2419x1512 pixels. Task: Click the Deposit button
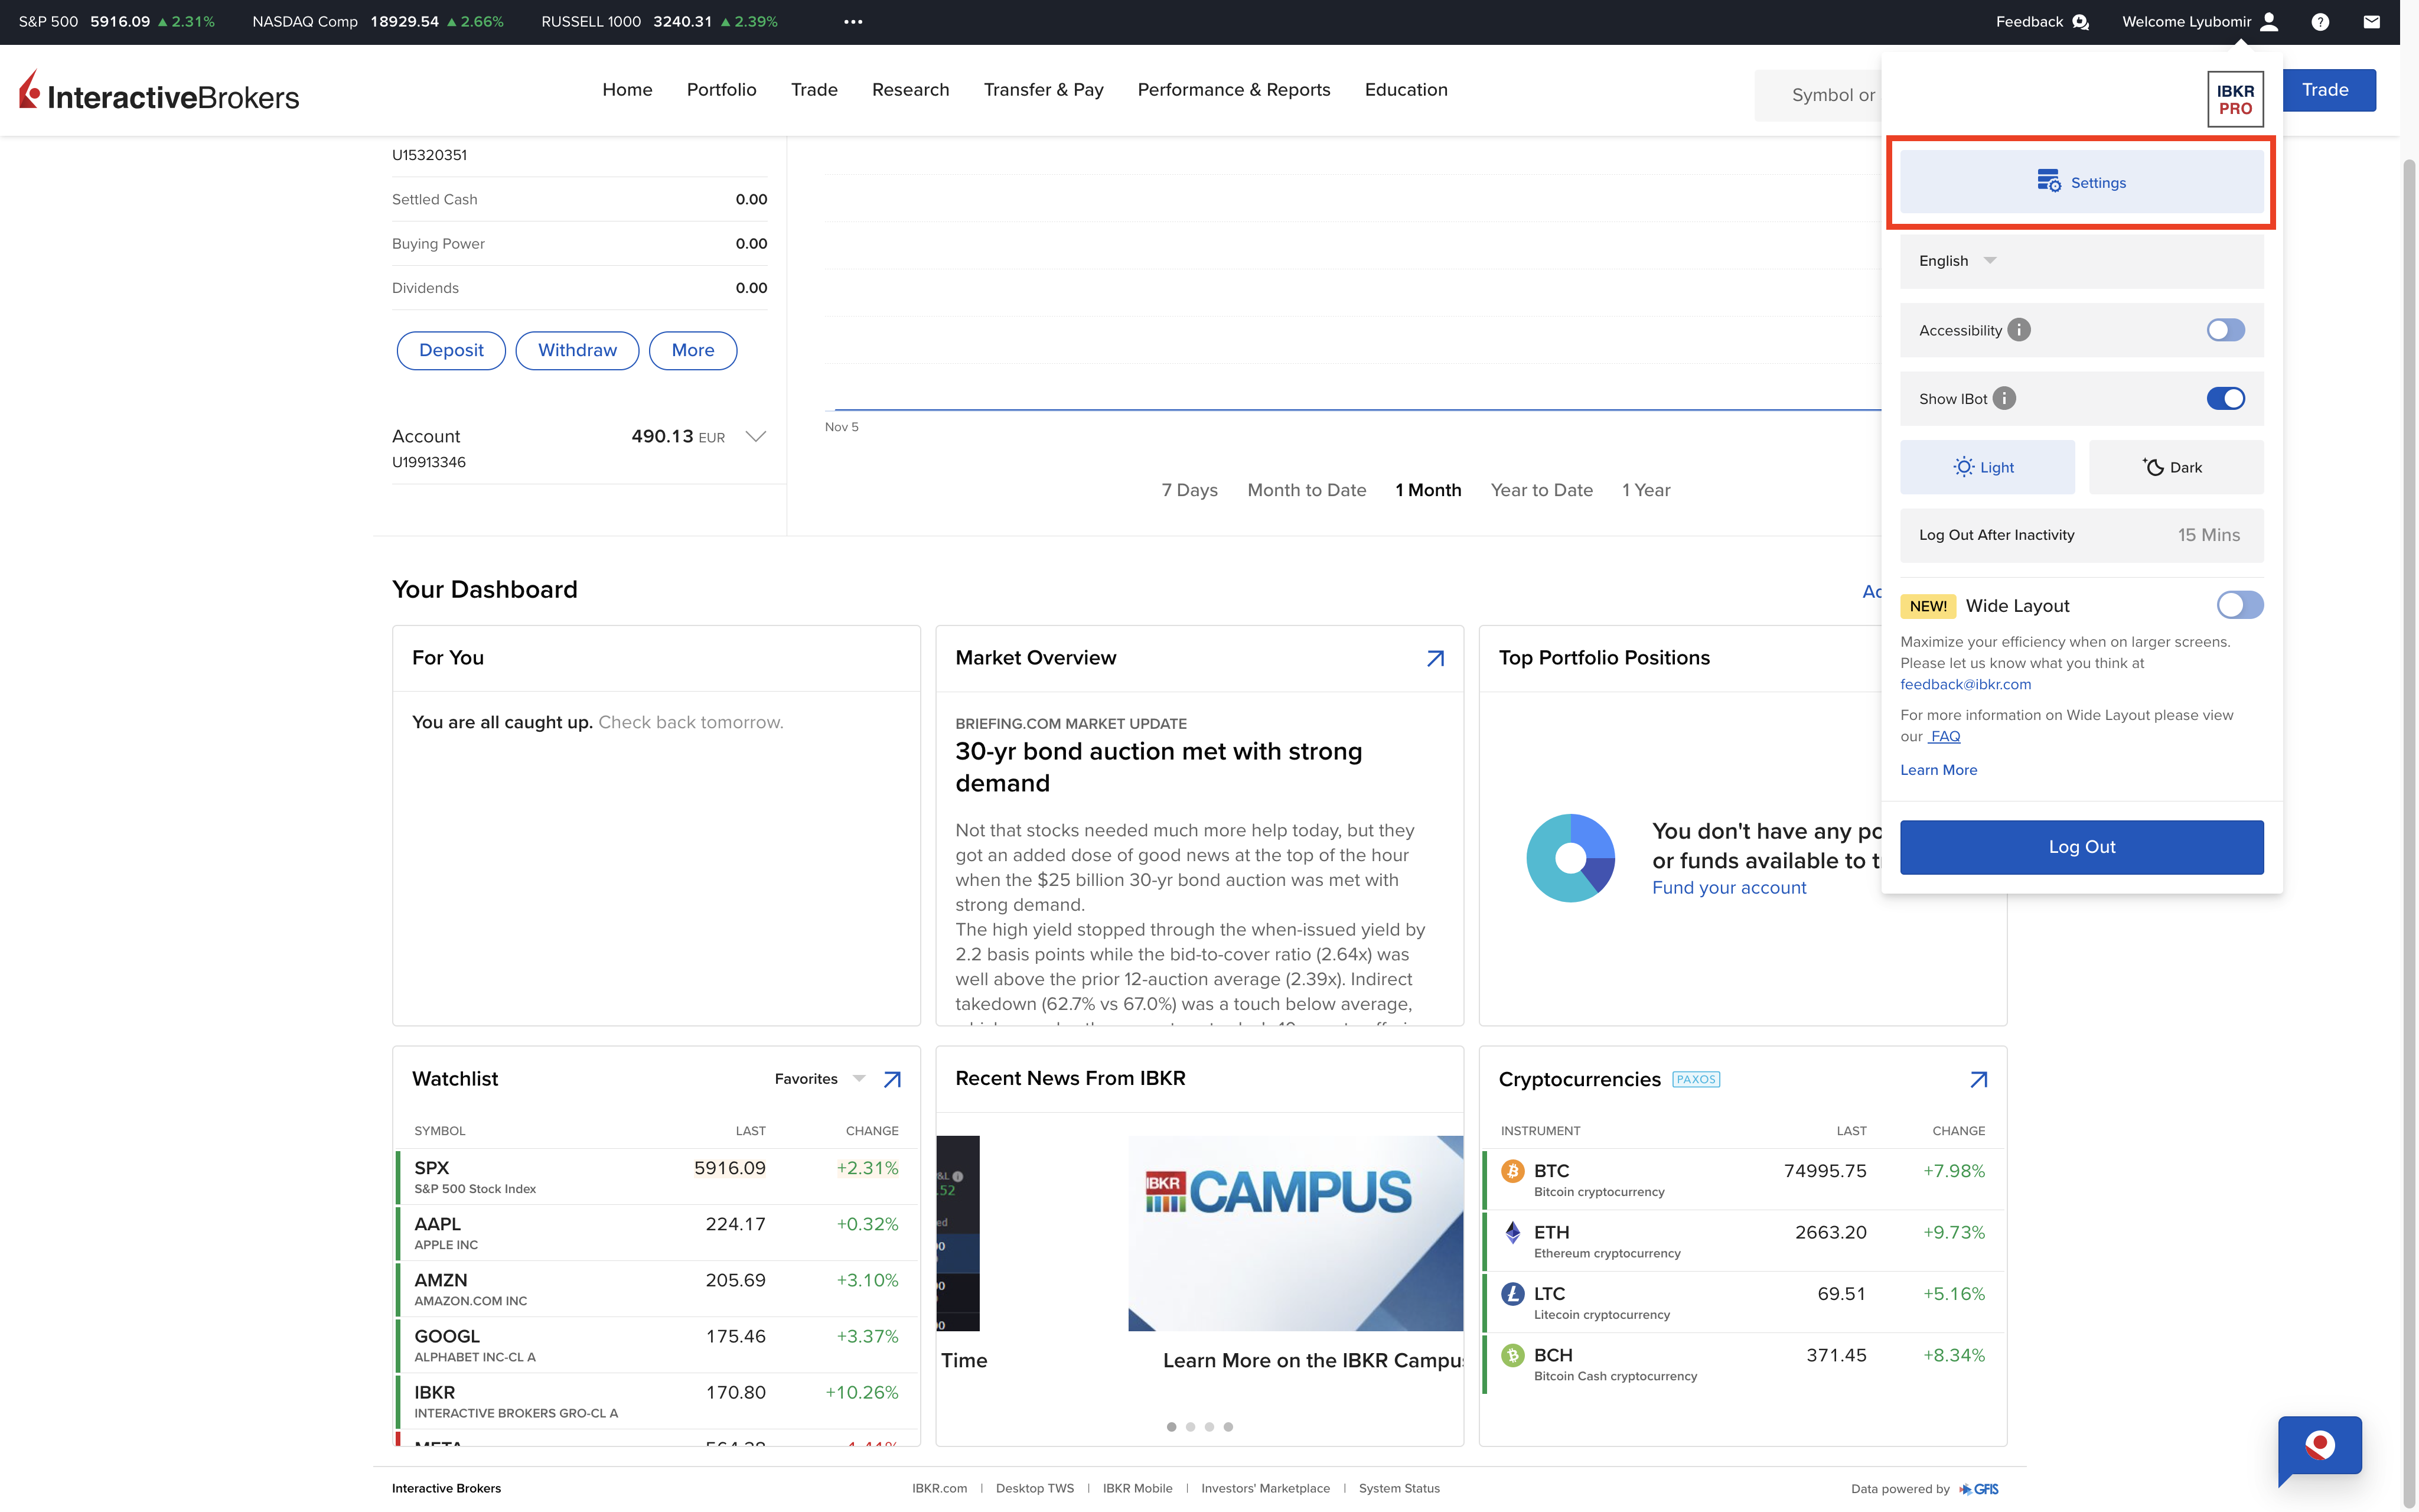pos(451,350)
